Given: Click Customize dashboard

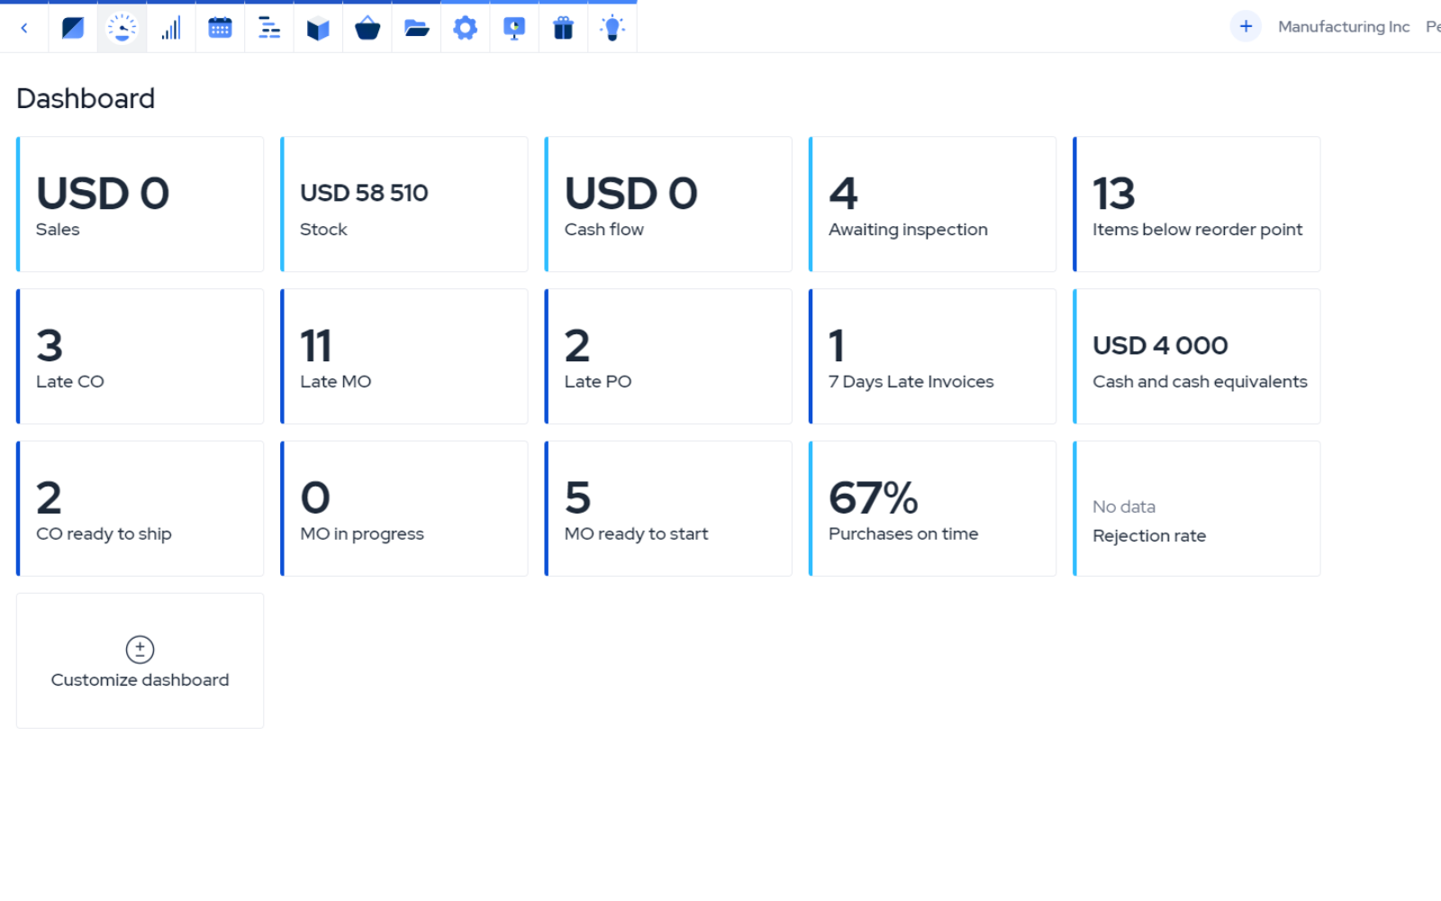Looking at the screenshot, I should [140, 660].
